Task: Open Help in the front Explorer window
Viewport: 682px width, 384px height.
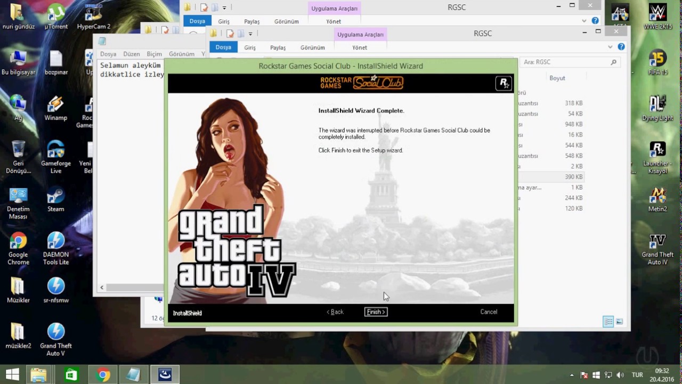Action: pyautogui.click(x=621, y=47)
